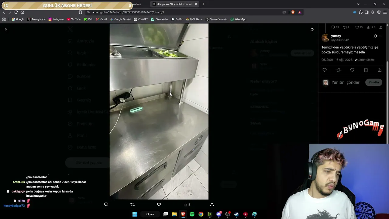This screenshot has height=219, width=389.
Task: Open the yufsay profile name in side panel
Action: tap(336, 36)
